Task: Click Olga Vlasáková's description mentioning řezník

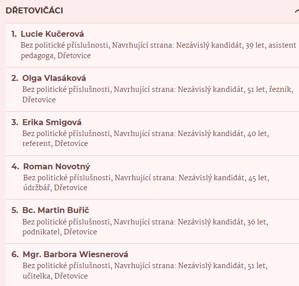Action: [158, 94]
